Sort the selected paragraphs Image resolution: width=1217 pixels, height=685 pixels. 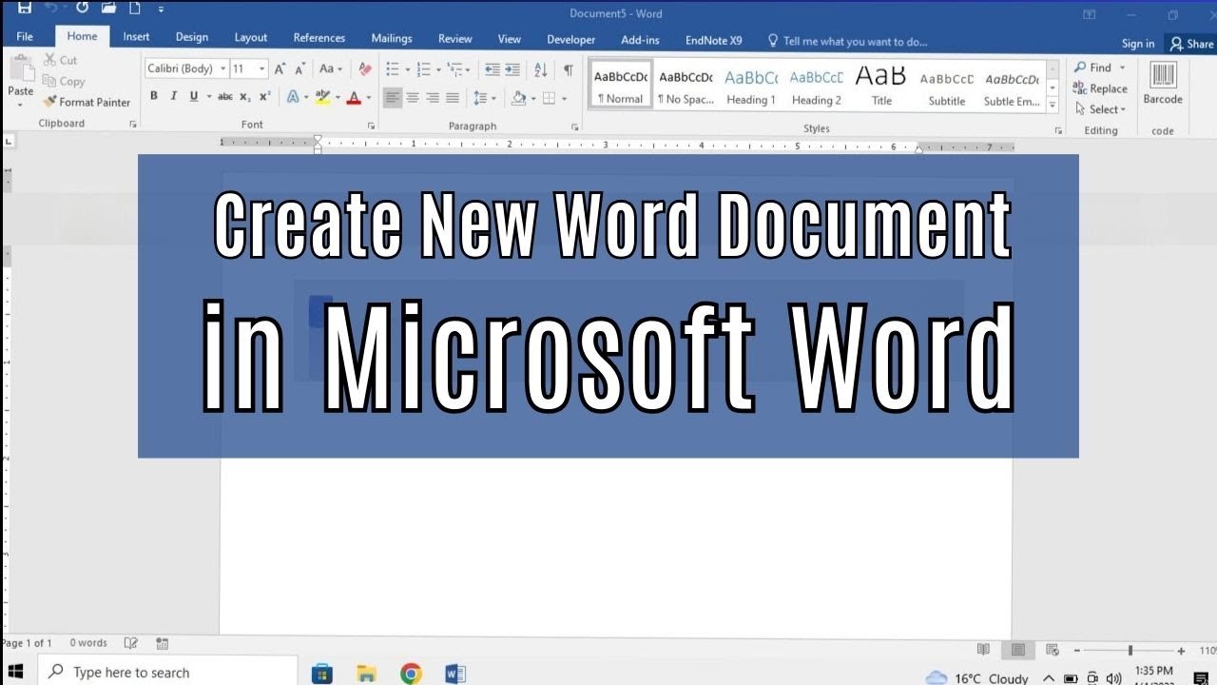coord(541,68)
